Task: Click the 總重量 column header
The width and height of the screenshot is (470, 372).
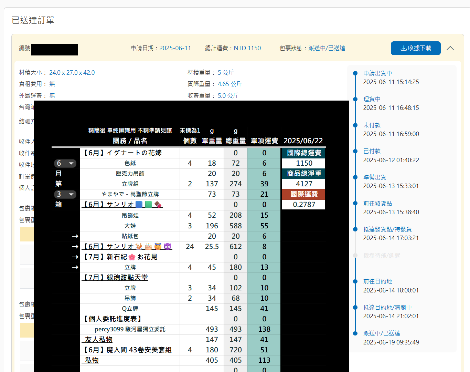Action: click(236, 141)
